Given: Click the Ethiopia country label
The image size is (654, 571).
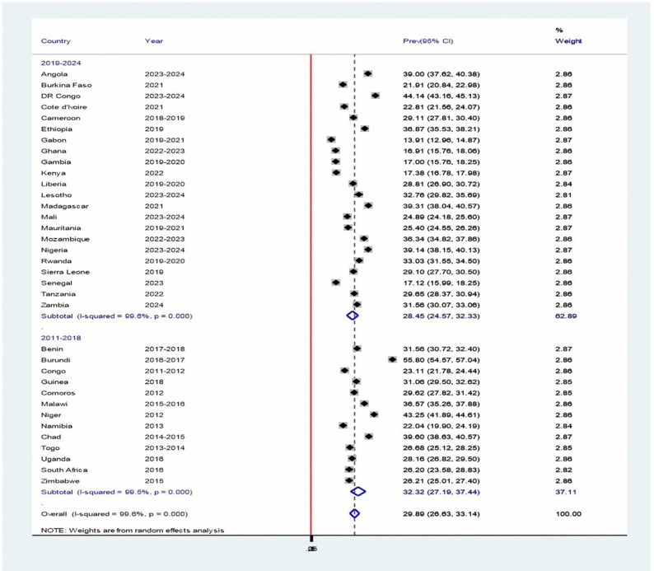Looking at the screenshot, I should (57, 129).
